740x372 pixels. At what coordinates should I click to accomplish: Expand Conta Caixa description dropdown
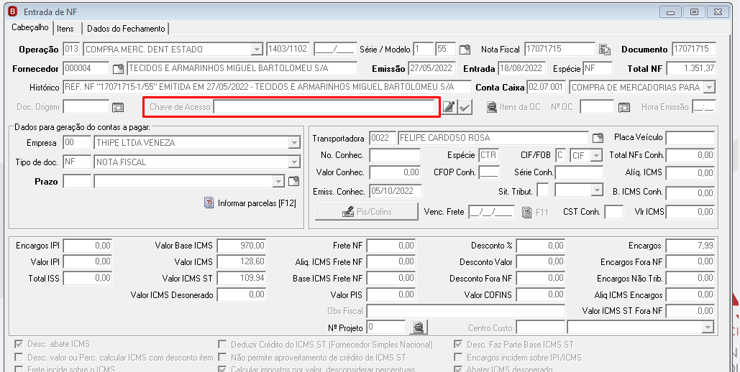point(709,88)
